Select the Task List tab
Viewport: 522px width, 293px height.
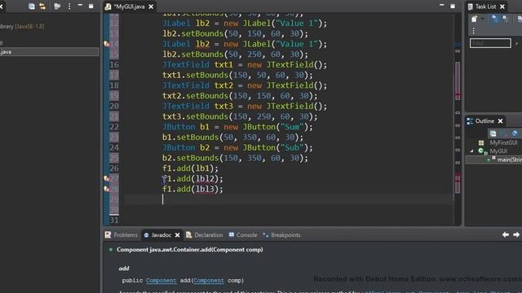pos(485,7)
